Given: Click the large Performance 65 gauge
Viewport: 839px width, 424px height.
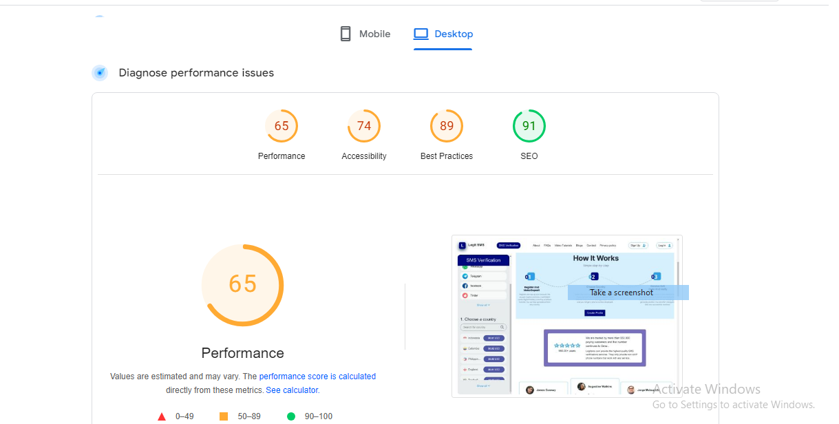Looking at the screenshot, I should click(x=243, y=285).
